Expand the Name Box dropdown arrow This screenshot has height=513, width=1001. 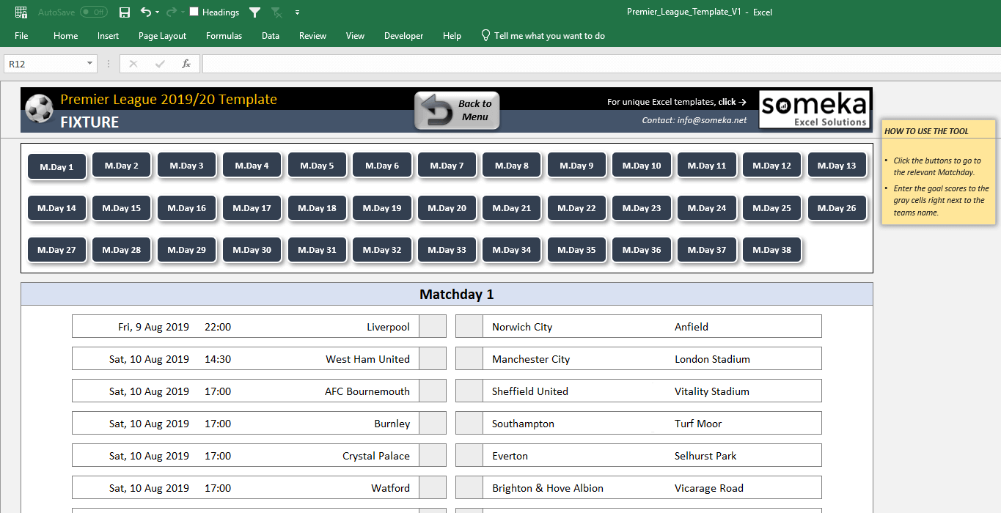coord(90,64)
